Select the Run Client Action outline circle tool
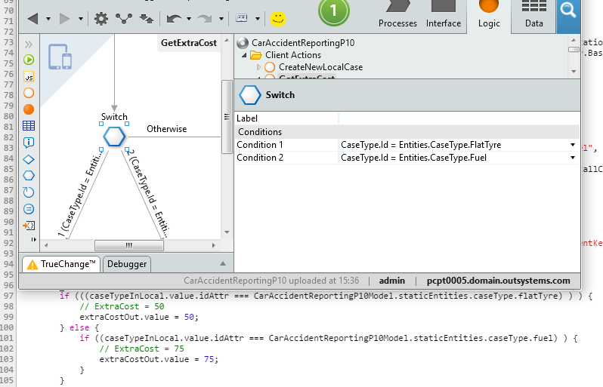This screenshot has height=387, width=603. coord(29,93)
